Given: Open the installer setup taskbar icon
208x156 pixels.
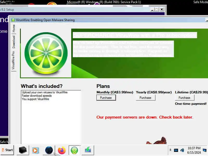Looking at the screenshot, I should (88, 150).
